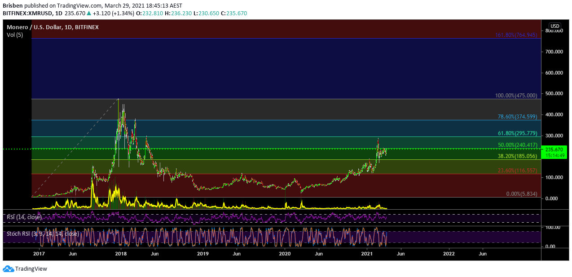Click the 2017 year label on time axis
This screenshot has height=277, width=572.
coord(39,254)
